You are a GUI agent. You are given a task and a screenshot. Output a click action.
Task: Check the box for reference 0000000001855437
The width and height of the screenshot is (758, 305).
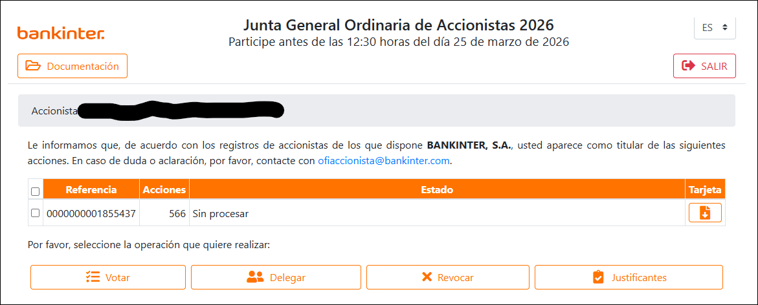pos(36,213)
